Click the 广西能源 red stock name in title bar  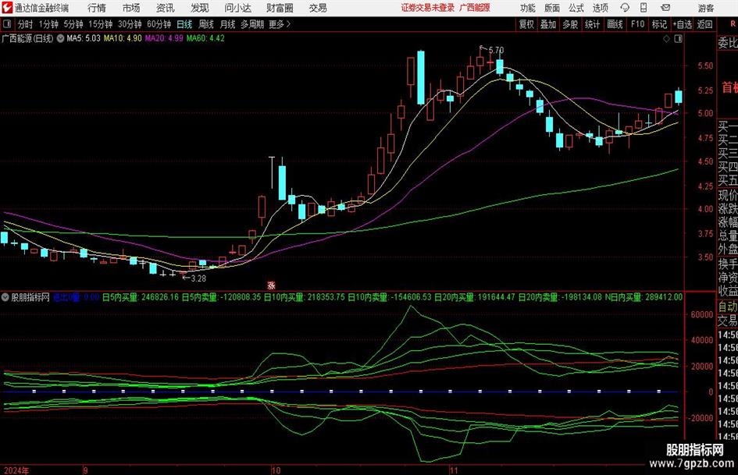(475, 8)
